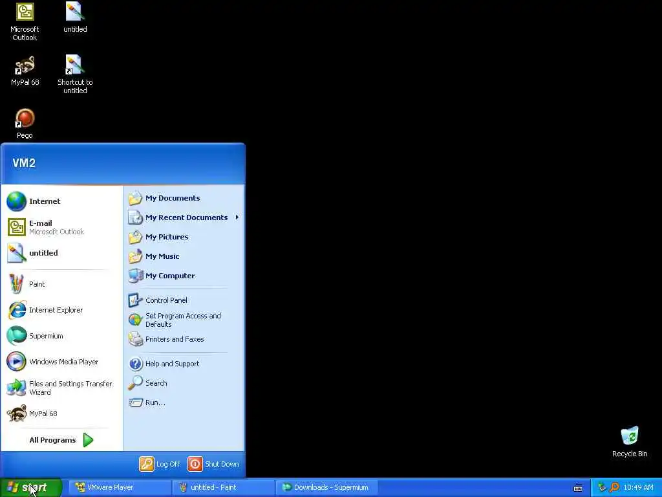Click the orange magnifier tray icon

pos(614,487)
